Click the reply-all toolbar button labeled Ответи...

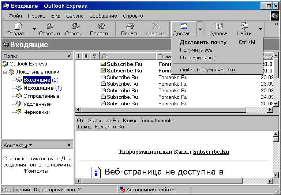[75, 29]
